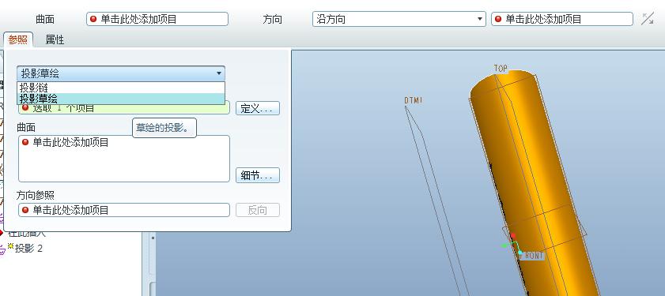
Task: Select the FRONT datum plane label
Action: [533, 256]
